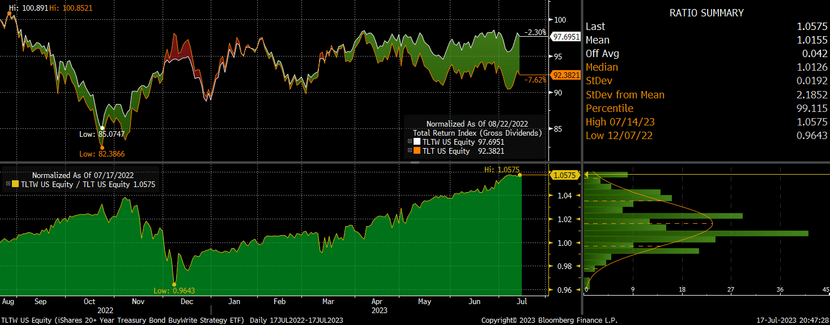This screenshot has width=830, height=325.
Task: Click the Off Avg value 0.042
Action: (x=815, y=54)
